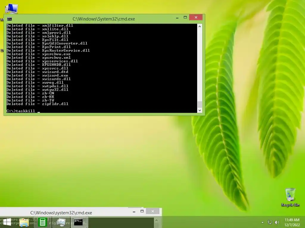
Task: Click the line 'Deleted file - zipfldr.dll'
Action: (x=37, y=104)
